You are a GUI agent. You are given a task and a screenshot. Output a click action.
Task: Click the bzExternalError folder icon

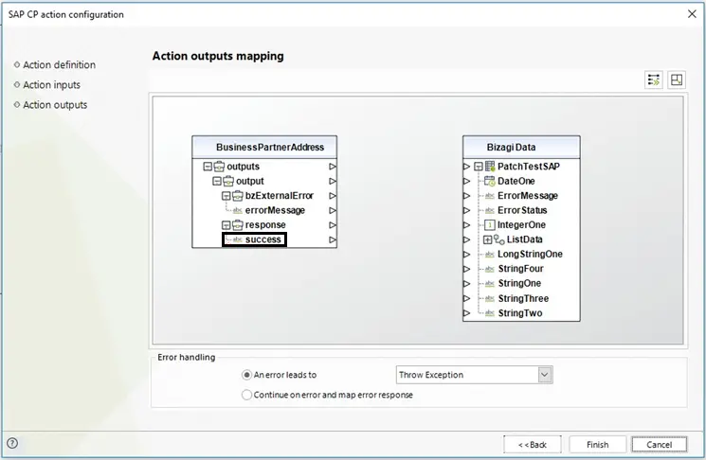237,196
